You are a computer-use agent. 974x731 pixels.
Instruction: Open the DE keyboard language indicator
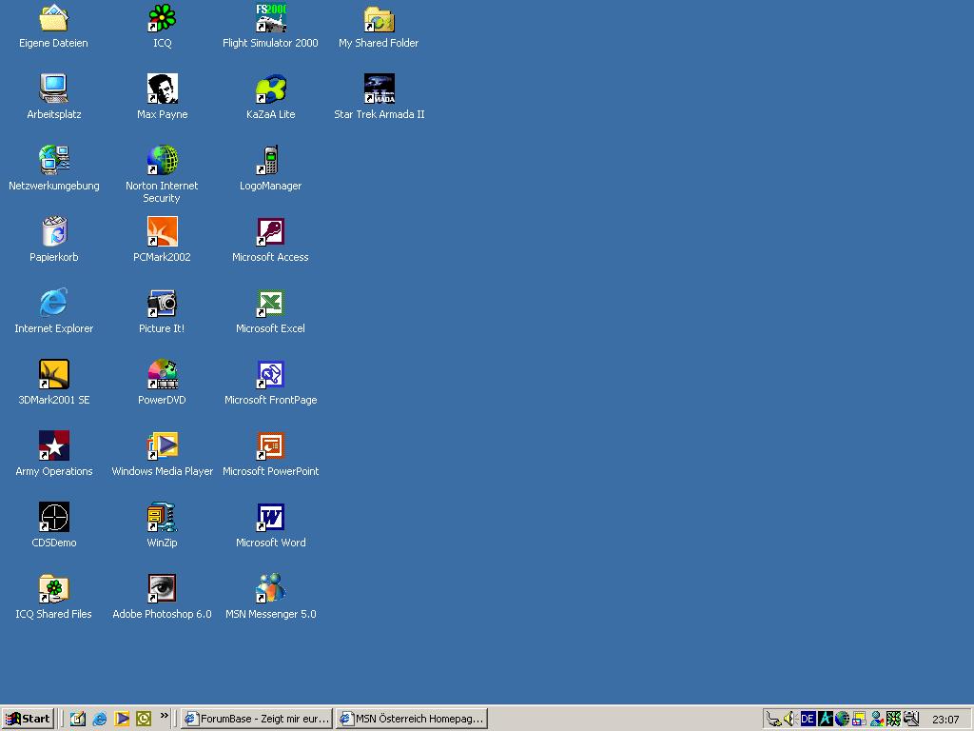click(808, 719)
